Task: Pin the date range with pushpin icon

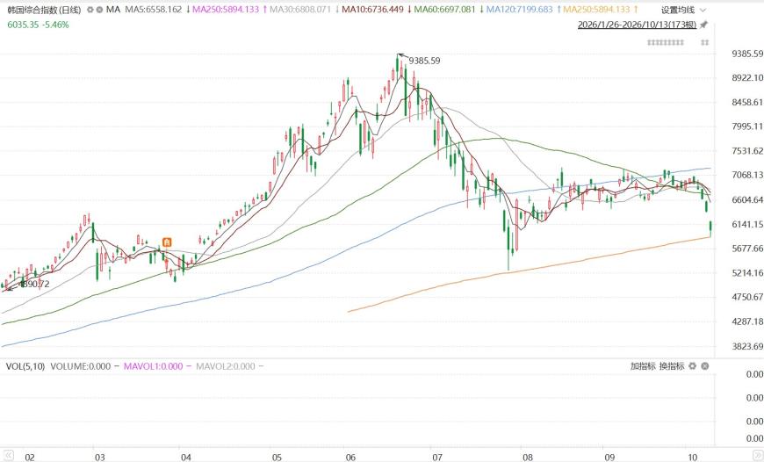Action: (x=703, y=25)
